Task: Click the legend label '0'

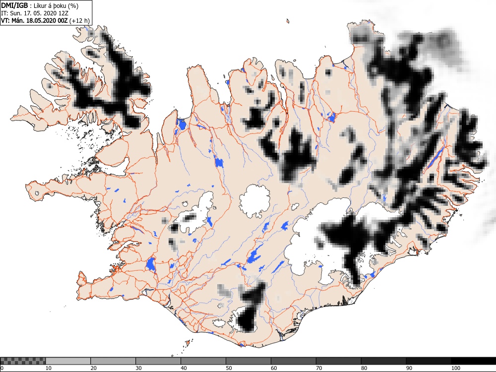Action: [x=2, y=368]
